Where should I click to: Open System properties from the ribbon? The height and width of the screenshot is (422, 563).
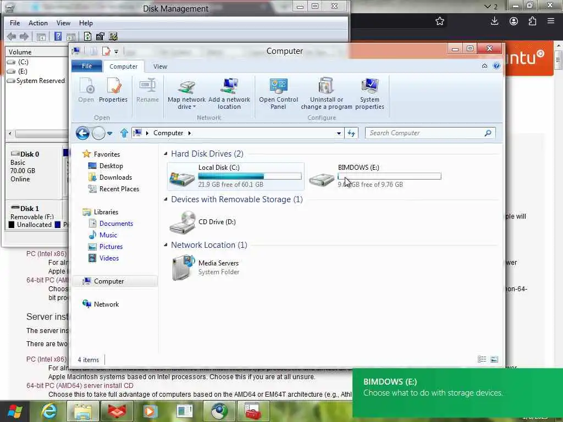click(x=369, y=93)
